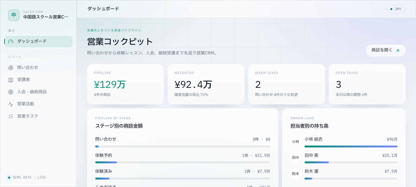
Task: Click 確度加重の見込 72% text
Action: (x=191, y=95)
